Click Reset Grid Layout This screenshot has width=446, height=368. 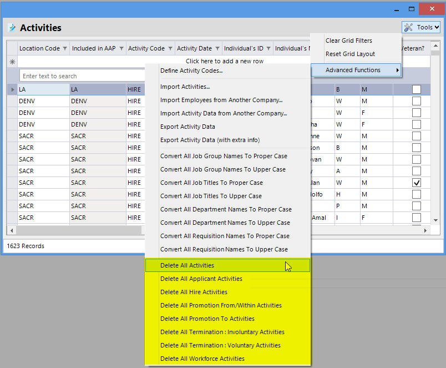(350, 54)
